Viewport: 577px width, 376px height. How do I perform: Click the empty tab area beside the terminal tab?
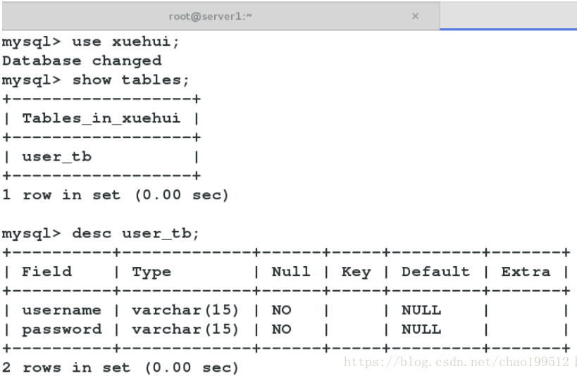point(507,15)
